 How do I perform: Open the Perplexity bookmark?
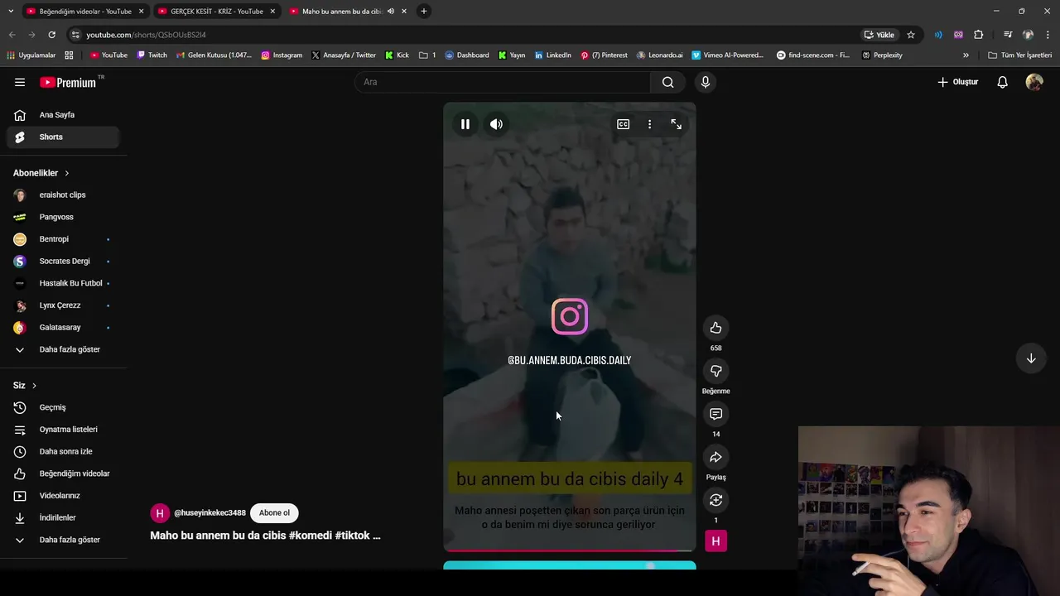882,55
